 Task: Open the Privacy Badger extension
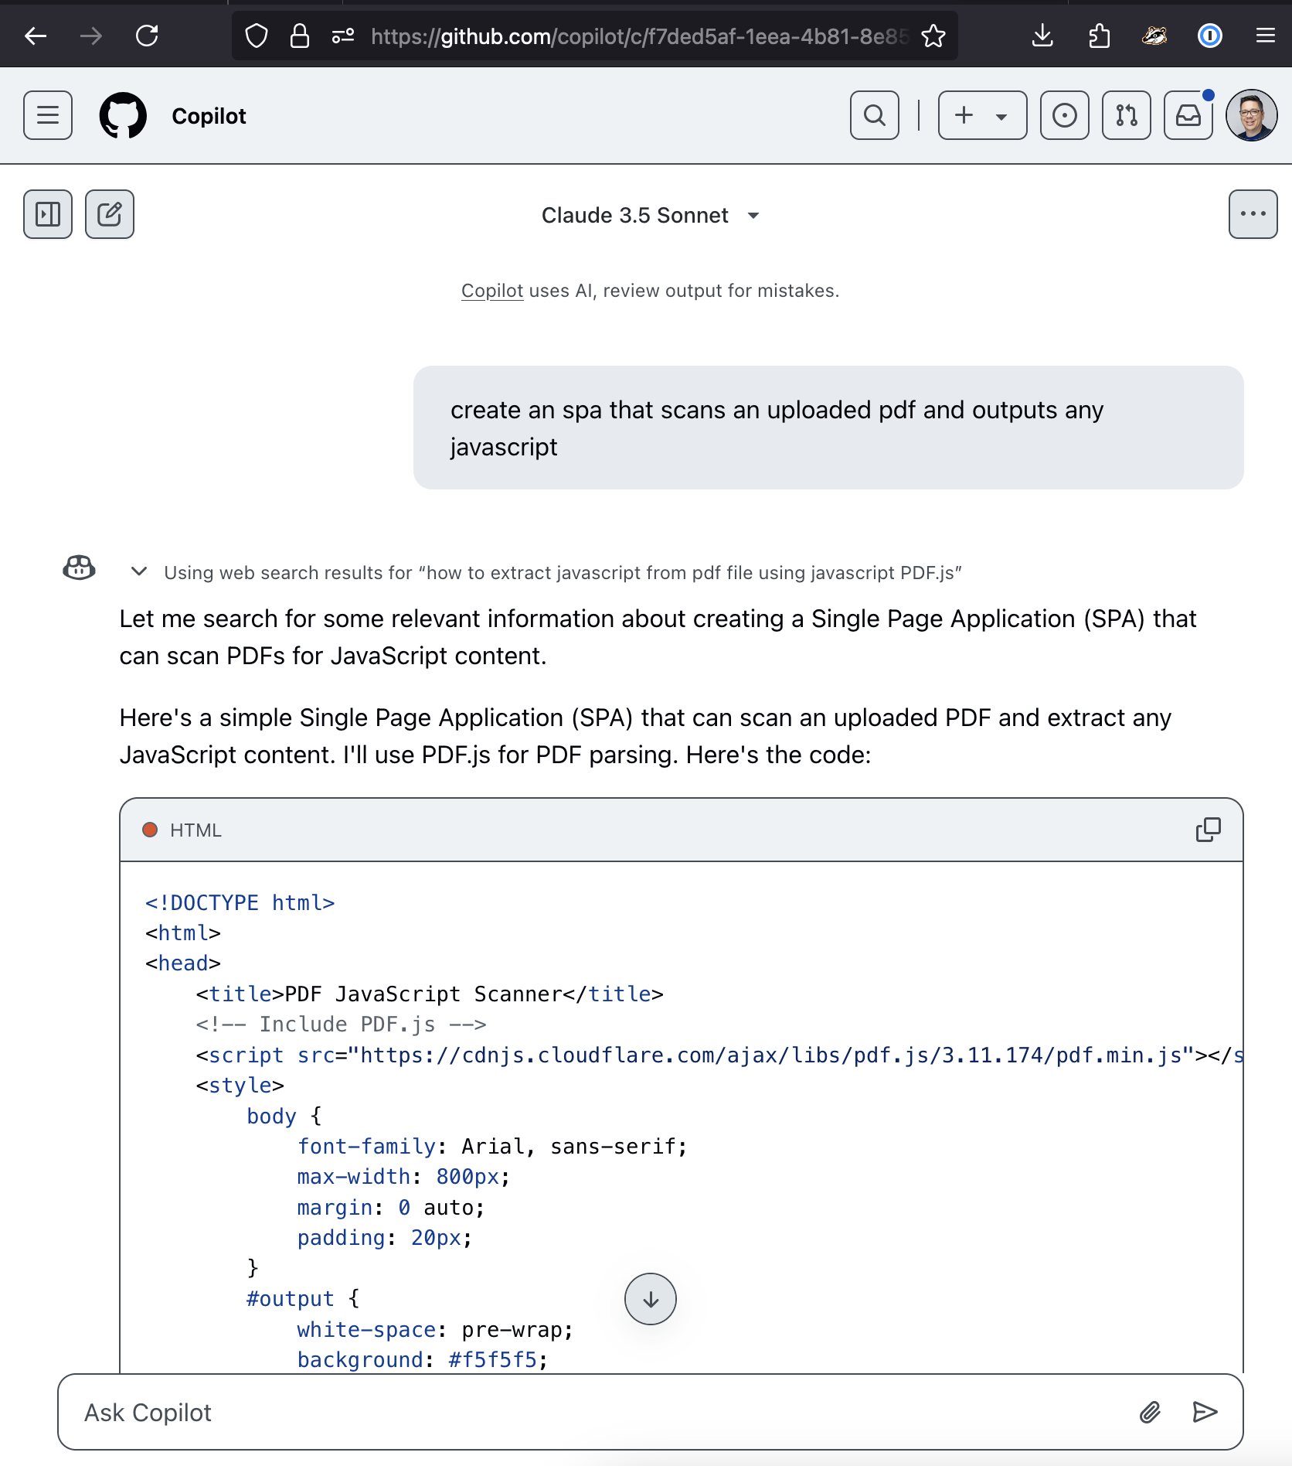1155,36
